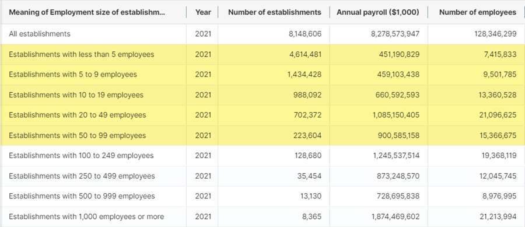Click establishments count 128,680
This screenshot has height=227, width=525.
(307, 156)
